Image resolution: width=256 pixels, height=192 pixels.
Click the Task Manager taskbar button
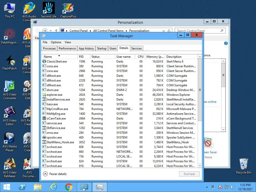point(100,187)
